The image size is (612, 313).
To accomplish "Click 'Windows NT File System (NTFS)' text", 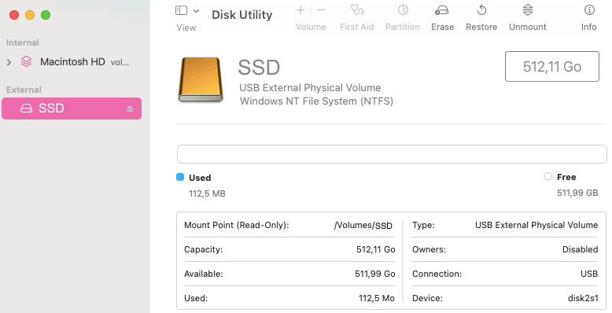I will click(316, 101).
